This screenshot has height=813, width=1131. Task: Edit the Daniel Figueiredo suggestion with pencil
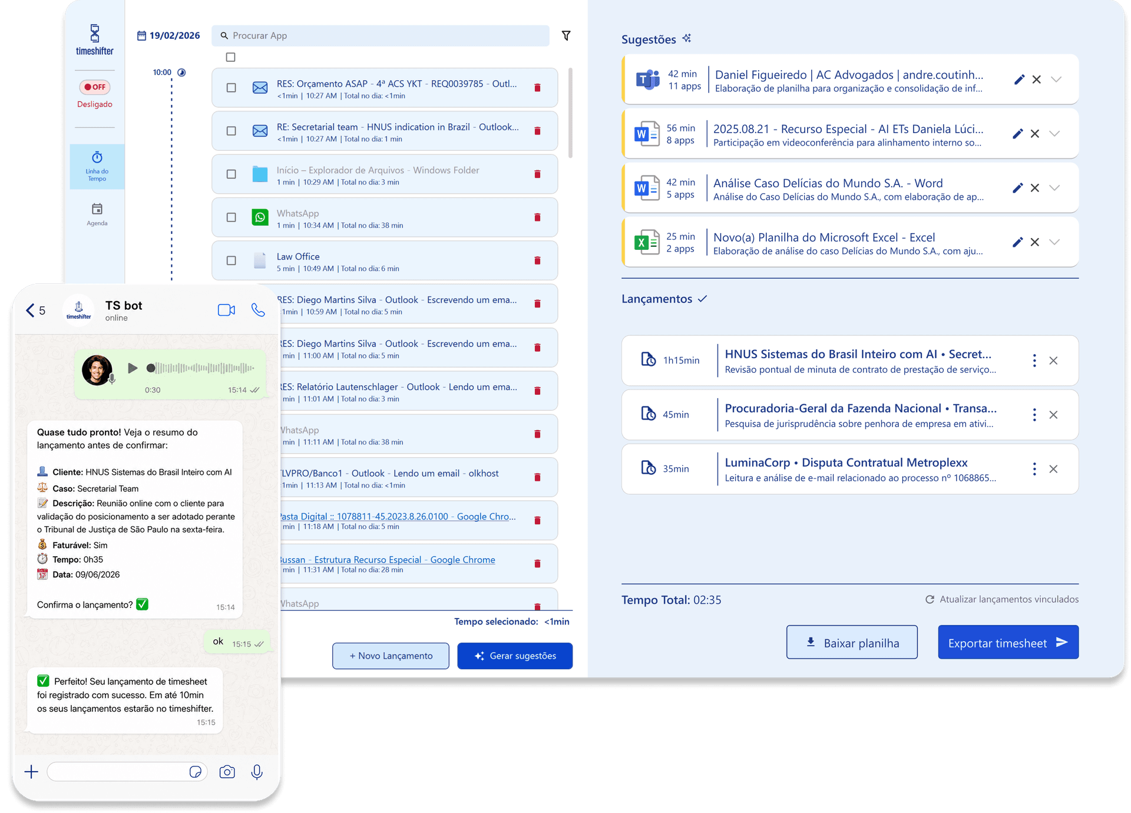coord(1019,80)
